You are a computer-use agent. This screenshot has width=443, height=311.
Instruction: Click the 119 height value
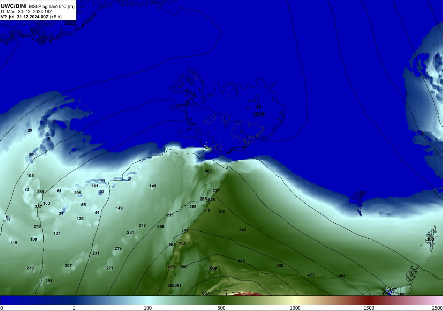click(14, 243)
